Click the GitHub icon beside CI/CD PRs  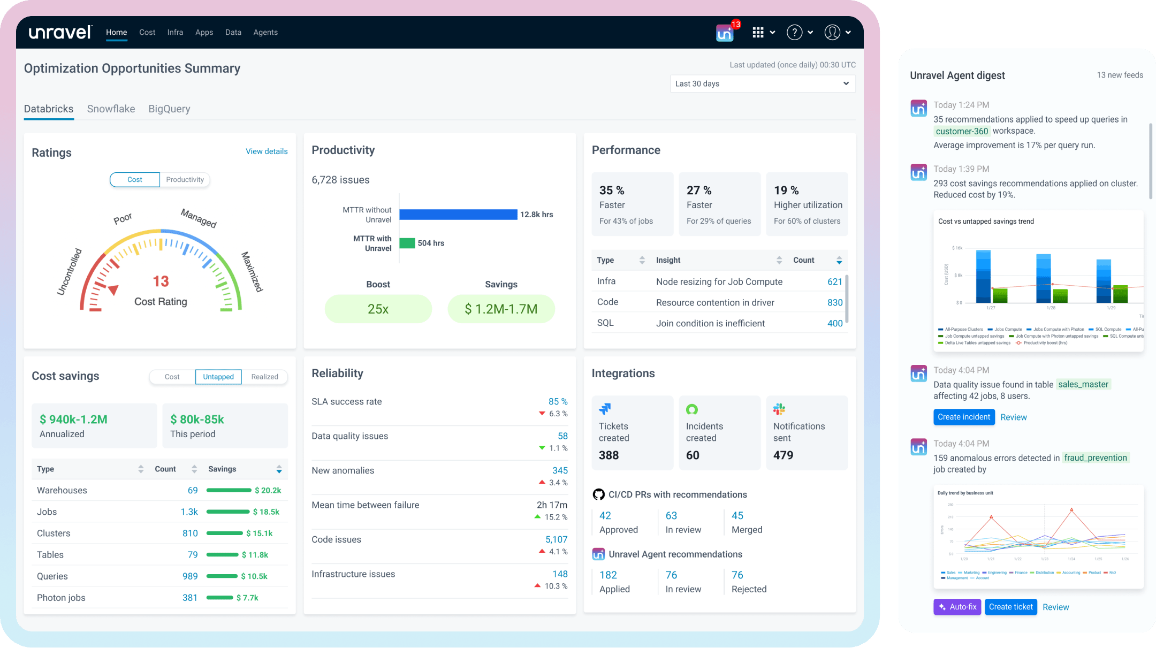598,494
